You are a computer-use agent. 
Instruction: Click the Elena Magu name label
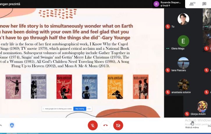tap(178, 48)
